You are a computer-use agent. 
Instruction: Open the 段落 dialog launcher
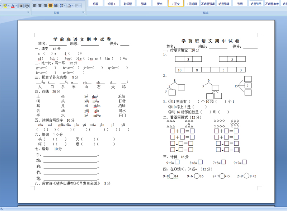point(84,12)
